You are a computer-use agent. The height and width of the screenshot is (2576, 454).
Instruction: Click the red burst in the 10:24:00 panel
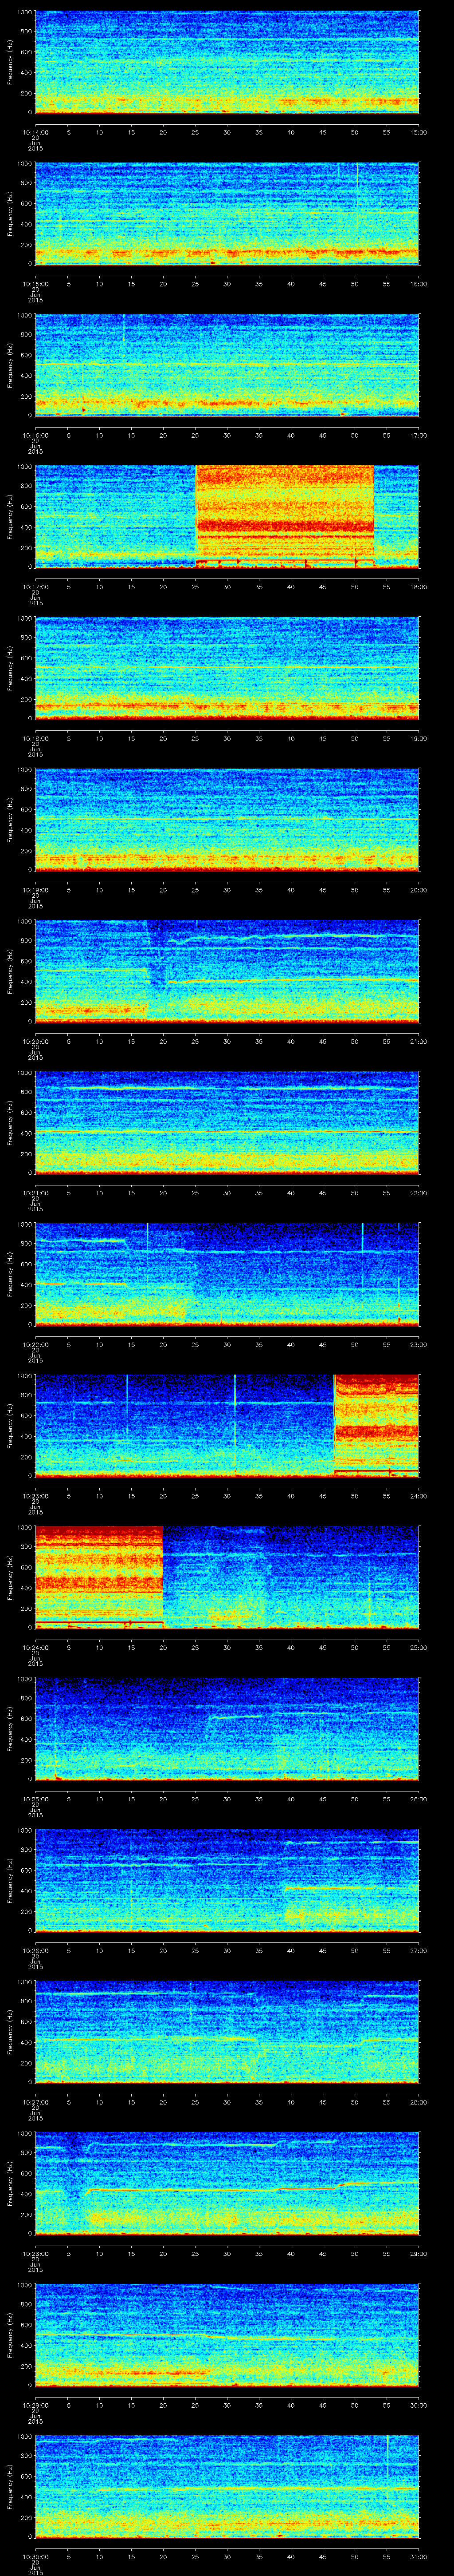click(99, 1577)
